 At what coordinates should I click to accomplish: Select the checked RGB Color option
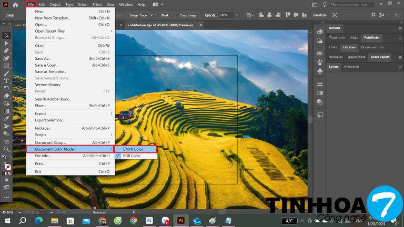[132, 156]
